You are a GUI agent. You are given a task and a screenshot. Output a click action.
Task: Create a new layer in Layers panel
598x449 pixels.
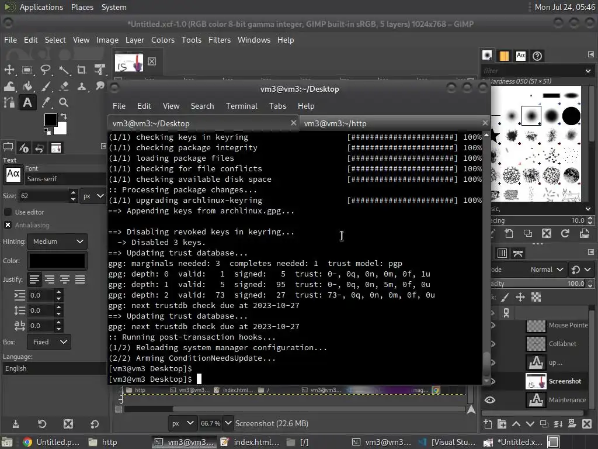[488, 424]
